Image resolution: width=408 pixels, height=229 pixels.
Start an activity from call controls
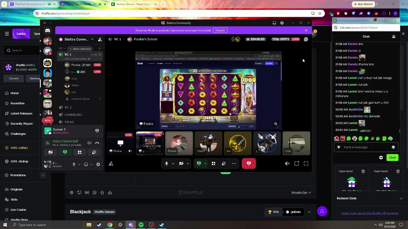(214, 163)
